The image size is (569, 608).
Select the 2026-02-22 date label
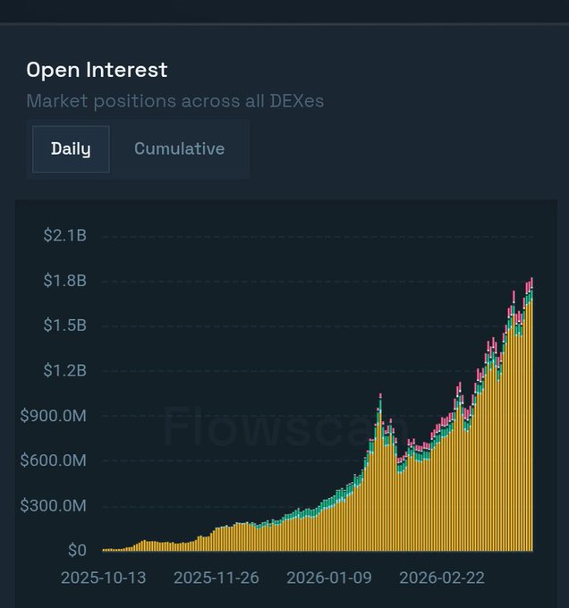point(442,578)
